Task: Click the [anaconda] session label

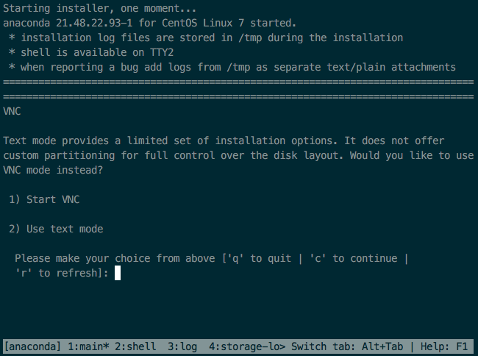Action: click(32, 346)
